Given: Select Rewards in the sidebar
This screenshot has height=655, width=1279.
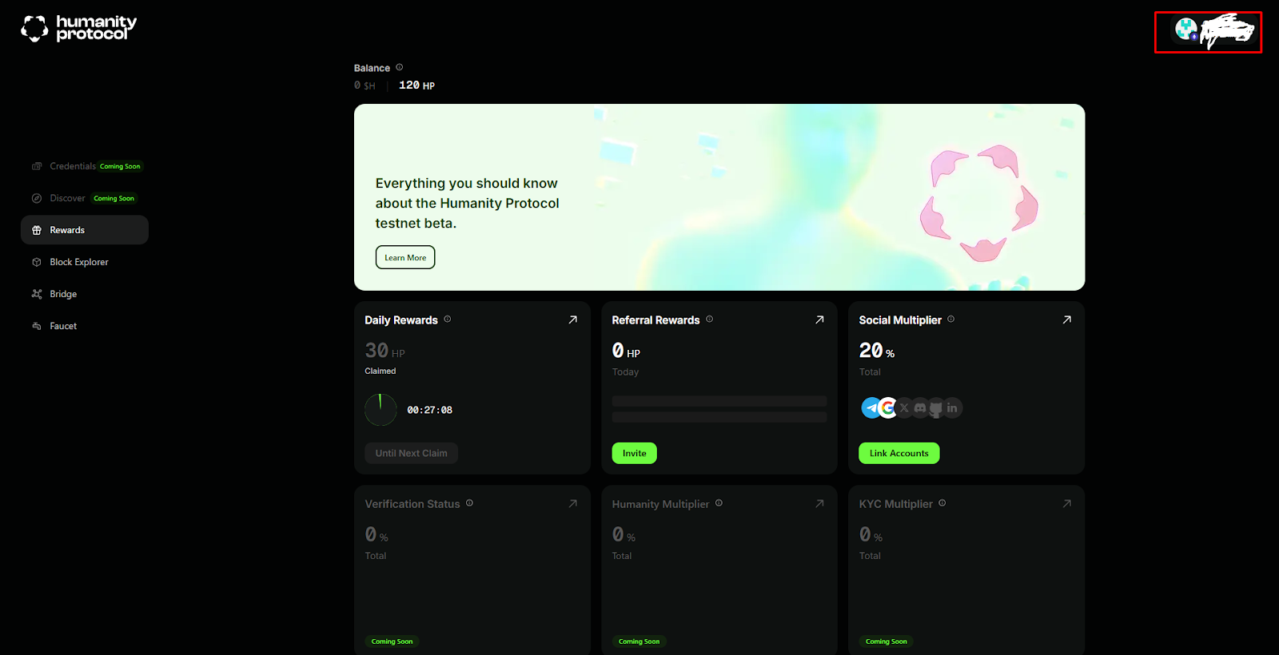Looking at the screenshot, I should point(85,230).
